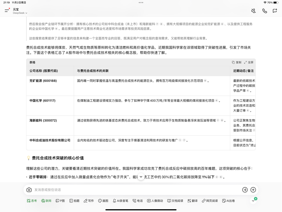Start a voice call from top bar

264,11
